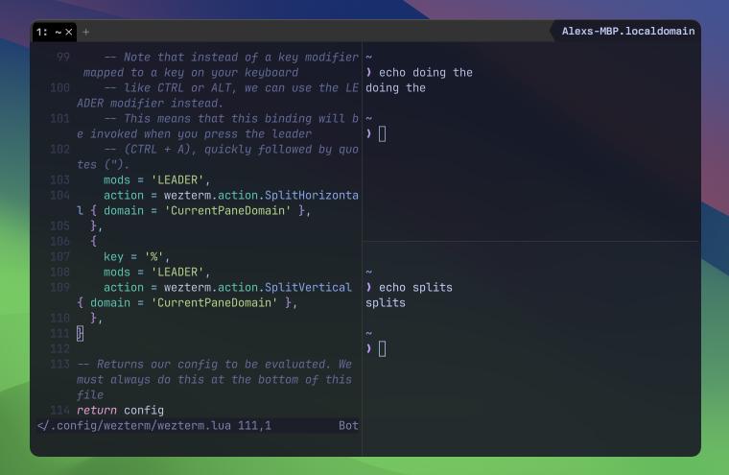Click 'wezterm.action.SplitVertical' text
Viewport: 729px width, 475px height.
(x=258, y=288)
